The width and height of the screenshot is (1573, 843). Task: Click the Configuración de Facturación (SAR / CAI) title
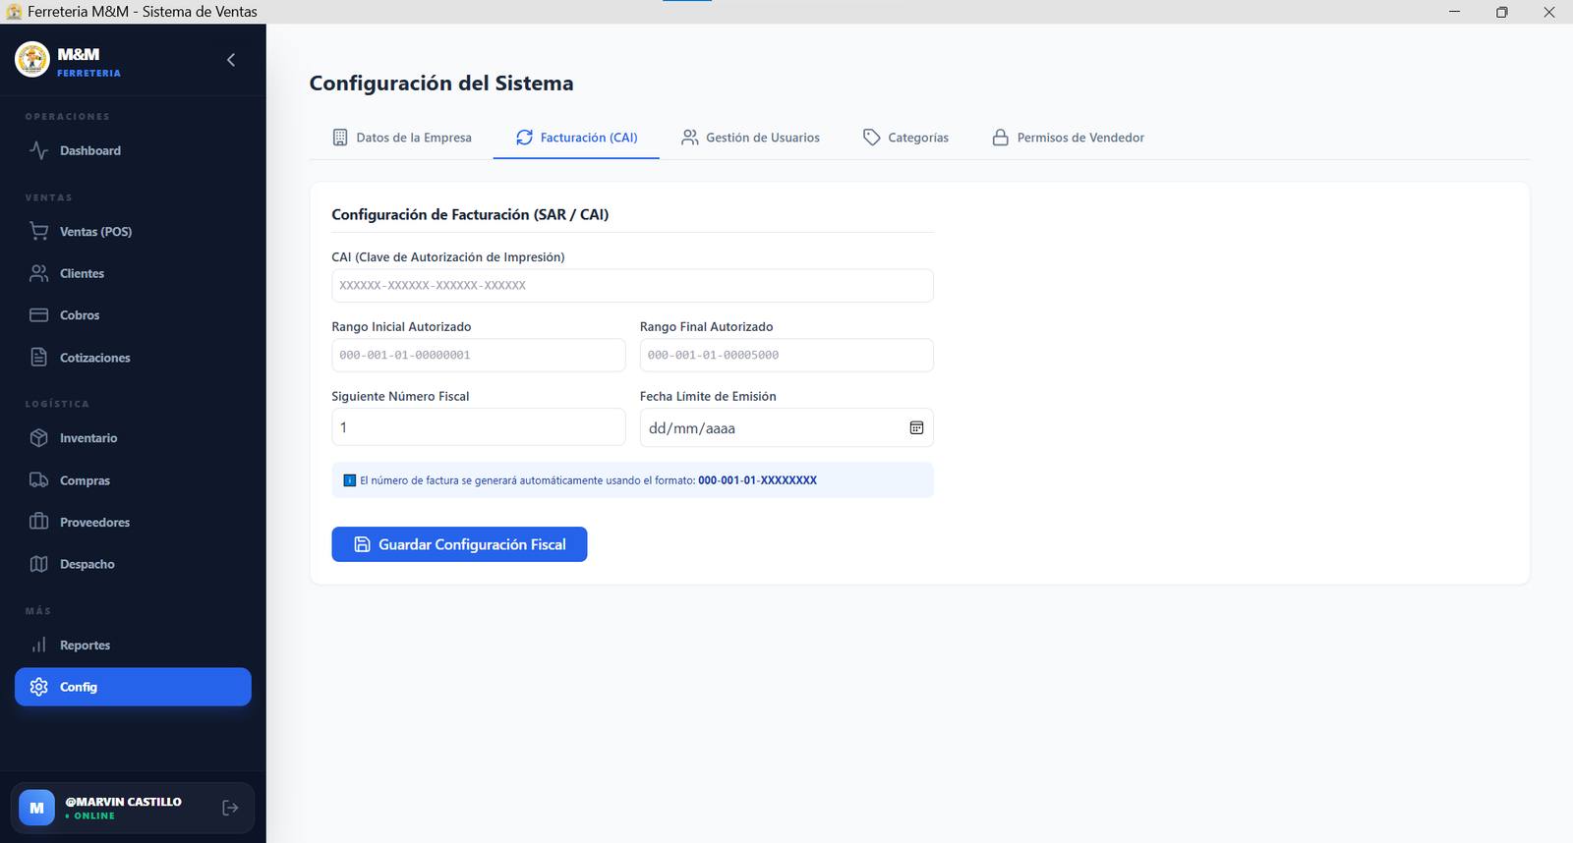[470, 214]
